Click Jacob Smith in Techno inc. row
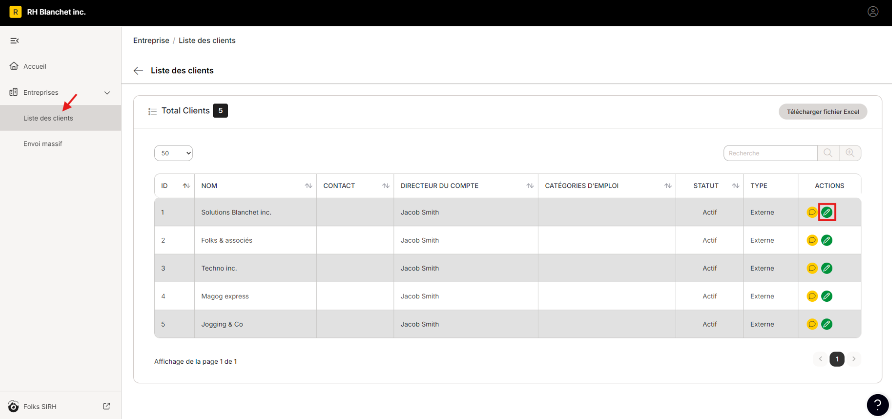Viewport: 892px width, 419px height. [420, 268]
